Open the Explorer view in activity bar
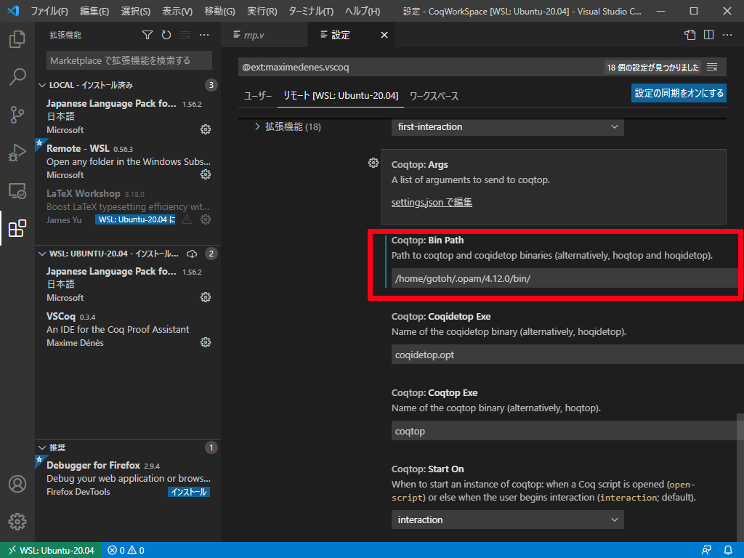Screen dimensions: 744x558 [17, 39]
